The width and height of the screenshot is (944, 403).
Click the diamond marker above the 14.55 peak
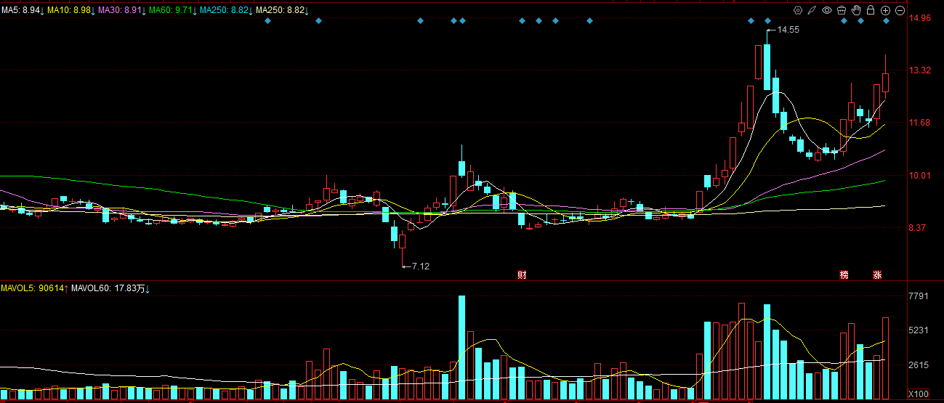(767, 21)
